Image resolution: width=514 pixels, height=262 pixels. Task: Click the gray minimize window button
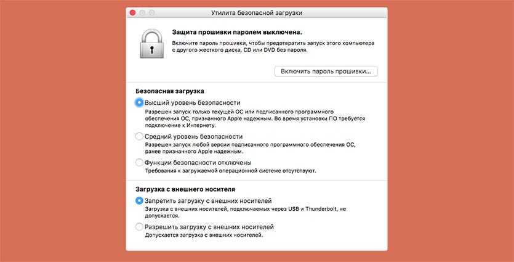pyautogui.click(x=143, y=12)
